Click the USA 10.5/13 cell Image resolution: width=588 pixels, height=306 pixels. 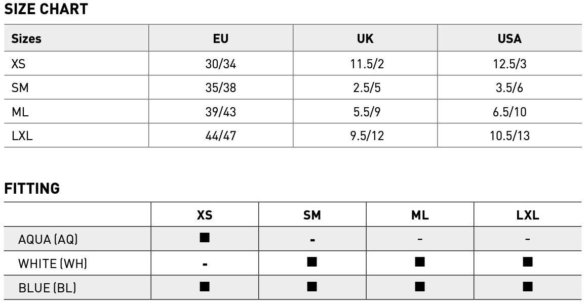[x=509, y=136]
